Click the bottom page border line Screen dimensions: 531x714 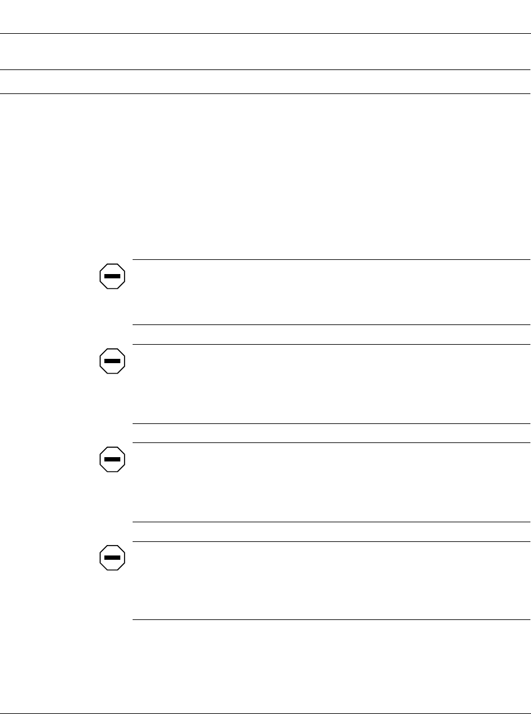click(265, 713)
